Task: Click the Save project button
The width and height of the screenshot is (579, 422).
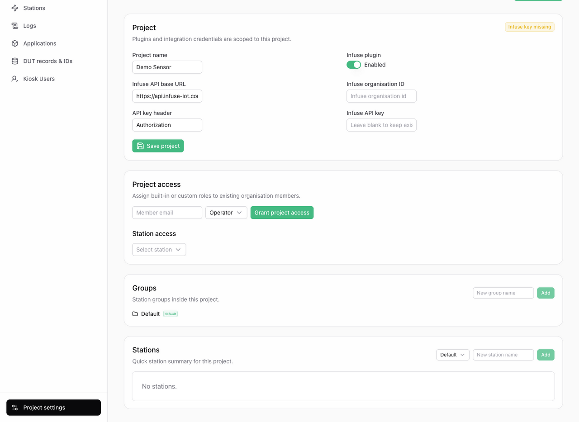Action: [158, 146]
